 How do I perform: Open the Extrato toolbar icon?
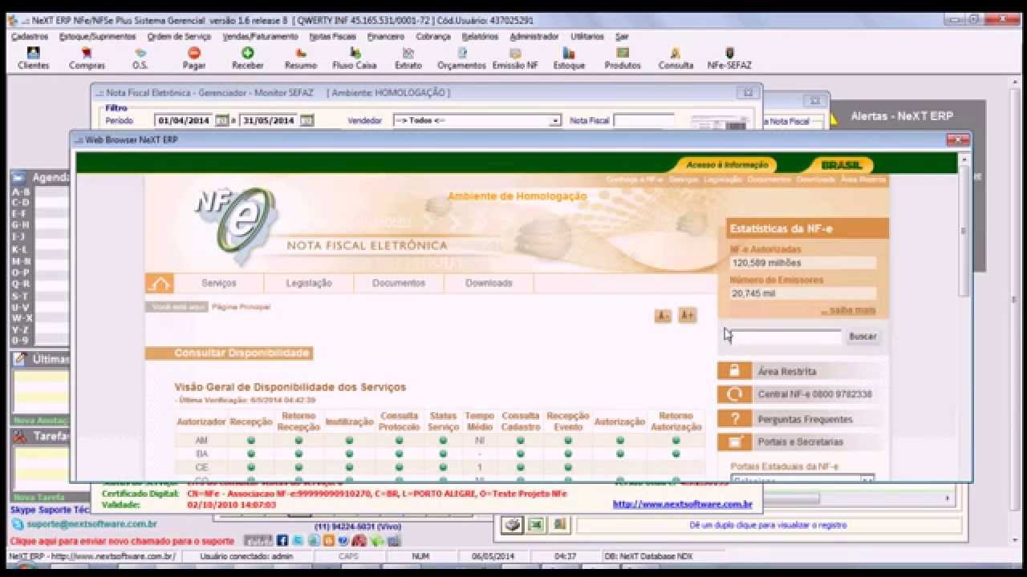[x=408, y=59]
